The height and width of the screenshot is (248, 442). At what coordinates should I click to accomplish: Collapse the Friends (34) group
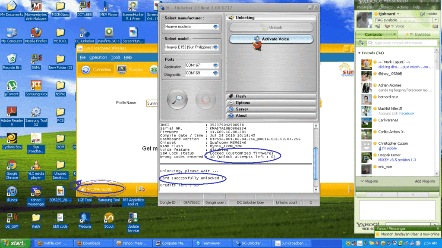[360, 53]
